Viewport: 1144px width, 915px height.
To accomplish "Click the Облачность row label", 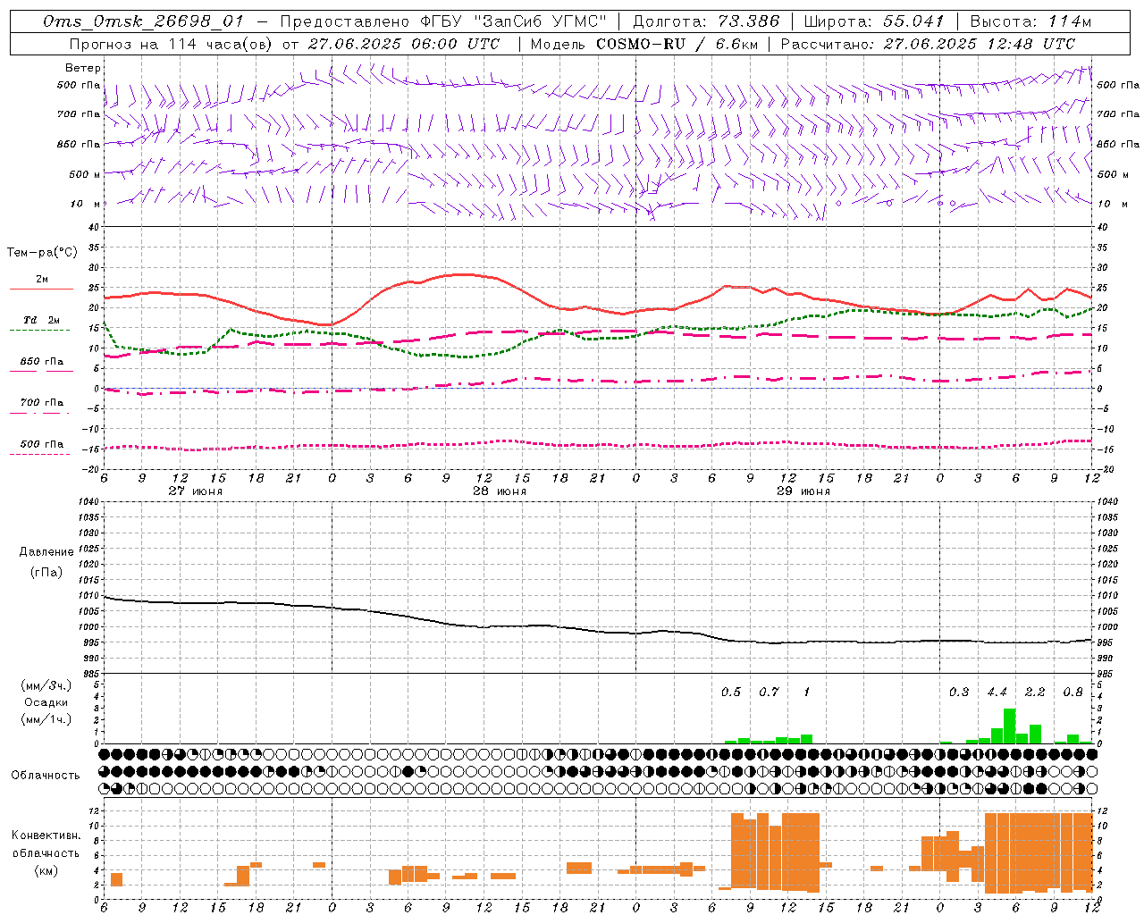I will 46,776.
